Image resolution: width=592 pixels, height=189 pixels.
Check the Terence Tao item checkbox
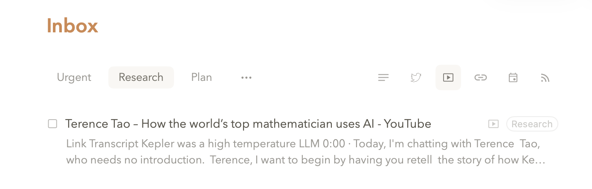(x=52, y=124)
